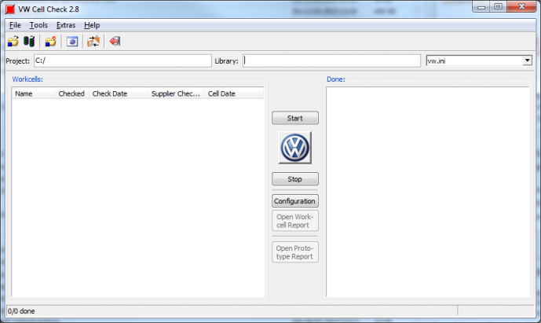
Task: Sort by the Check Date column header
Action: click(119, 94)
